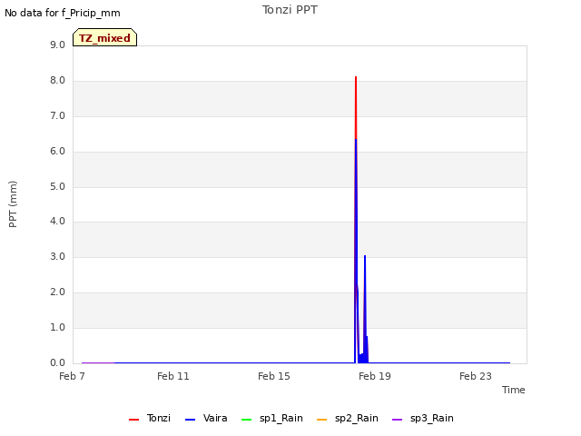
Task: Click the 4.0 y-axis tick label
Action: (57, 222)
